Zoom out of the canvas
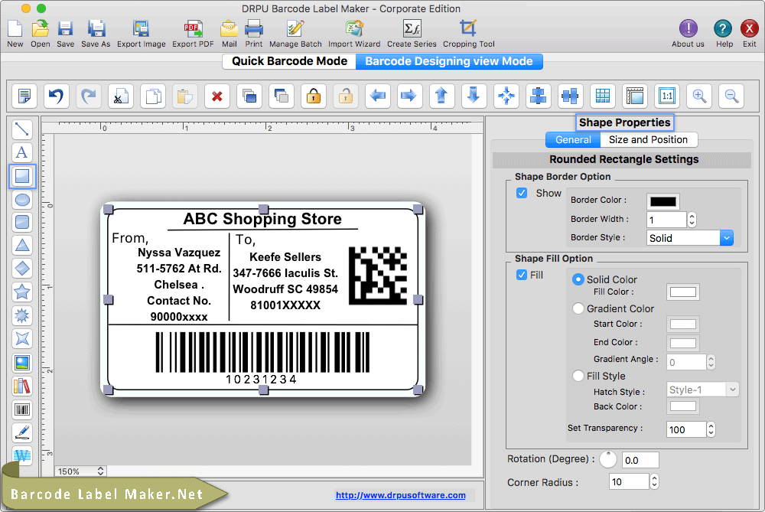 (x=731, y=96)
